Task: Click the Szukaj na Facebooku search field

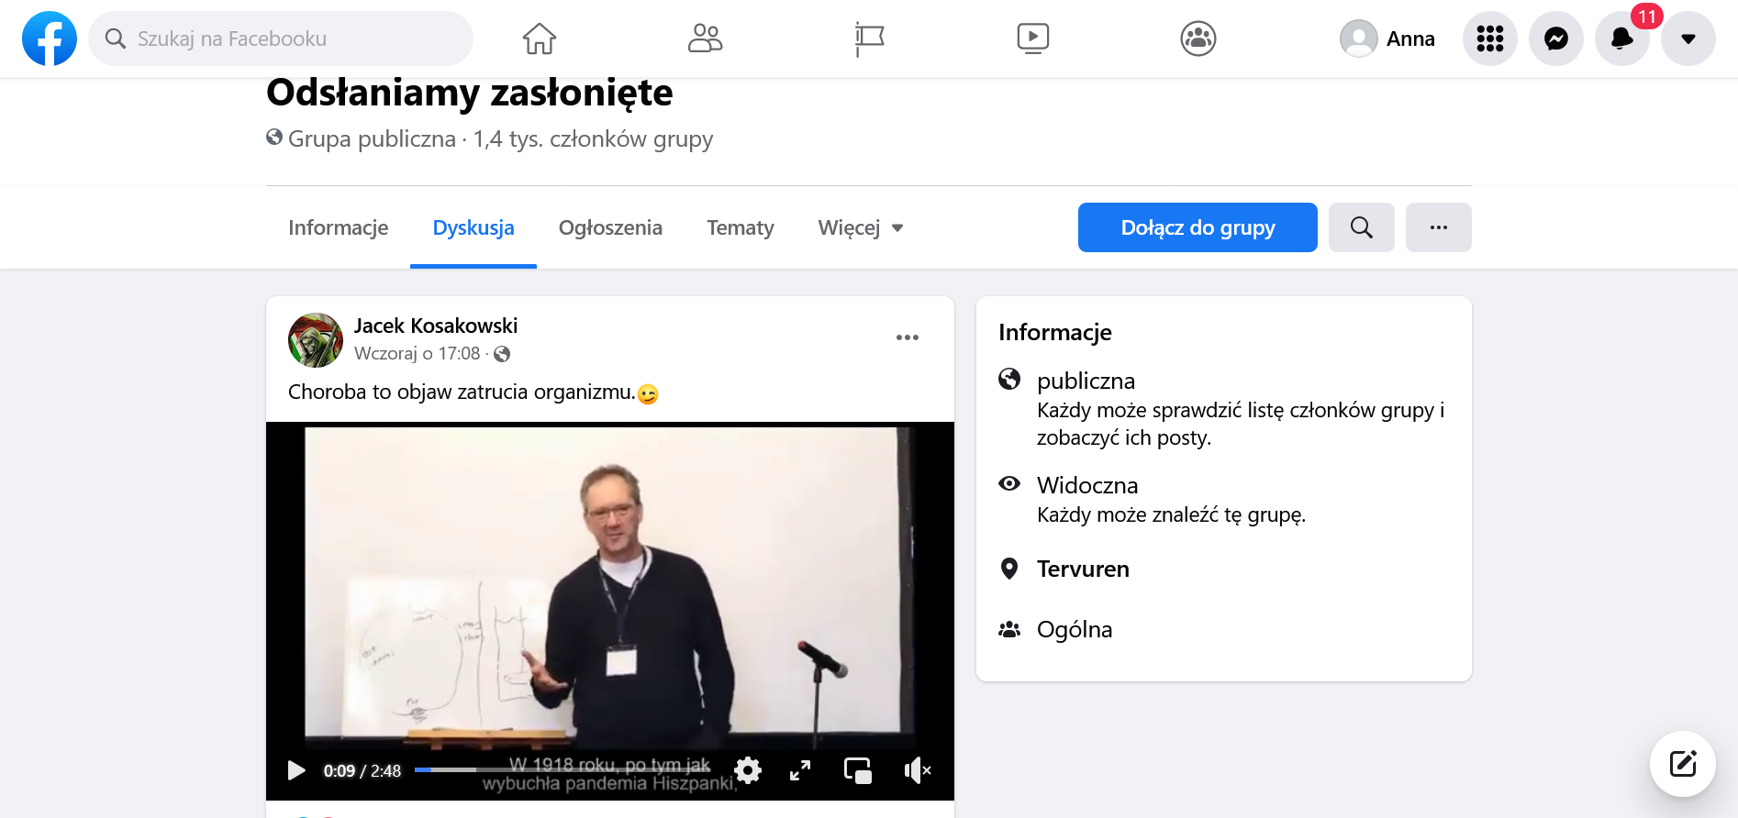Action: tap(281, 39)
